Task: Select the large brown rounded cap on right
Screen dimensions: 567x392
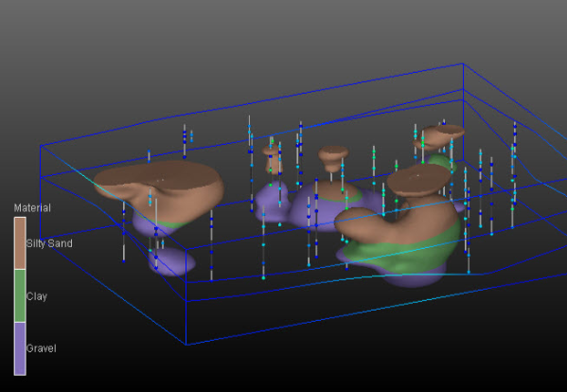Action: point(418,181)
